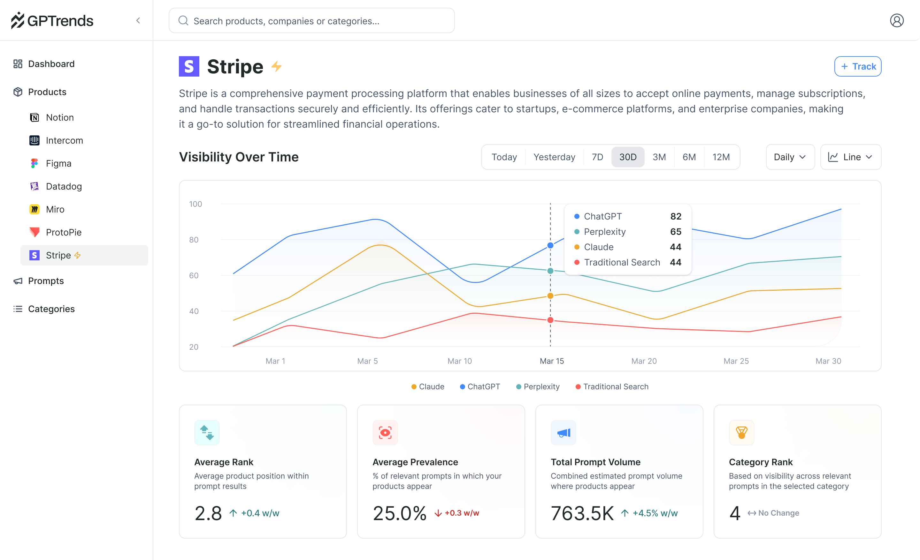Click the Average Rank card title
The height and width of the screenshot is (560, 920).
pos(224,462)
